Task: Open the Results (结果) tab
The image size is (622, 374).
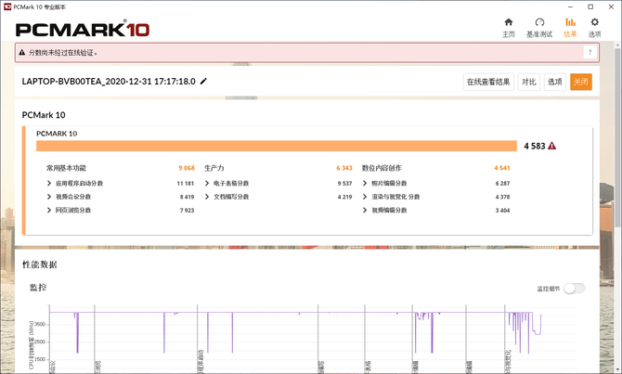Action: tap(570, 27)
